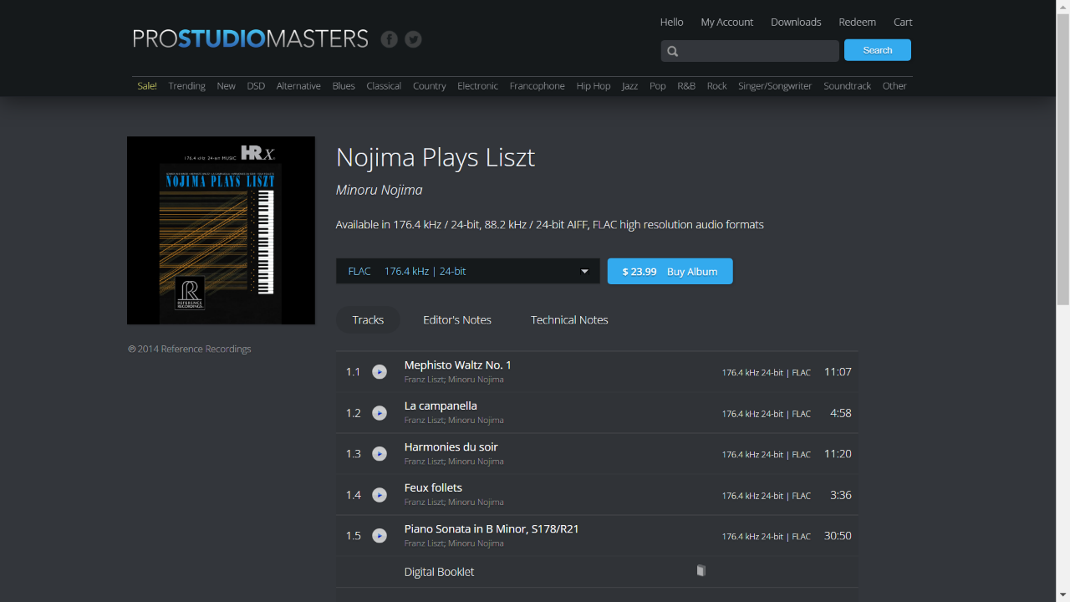Expand the FLAC 176.4 kHz format dropdown
This screenshot has width=1070, height=602.
click(x=468, y=271)
